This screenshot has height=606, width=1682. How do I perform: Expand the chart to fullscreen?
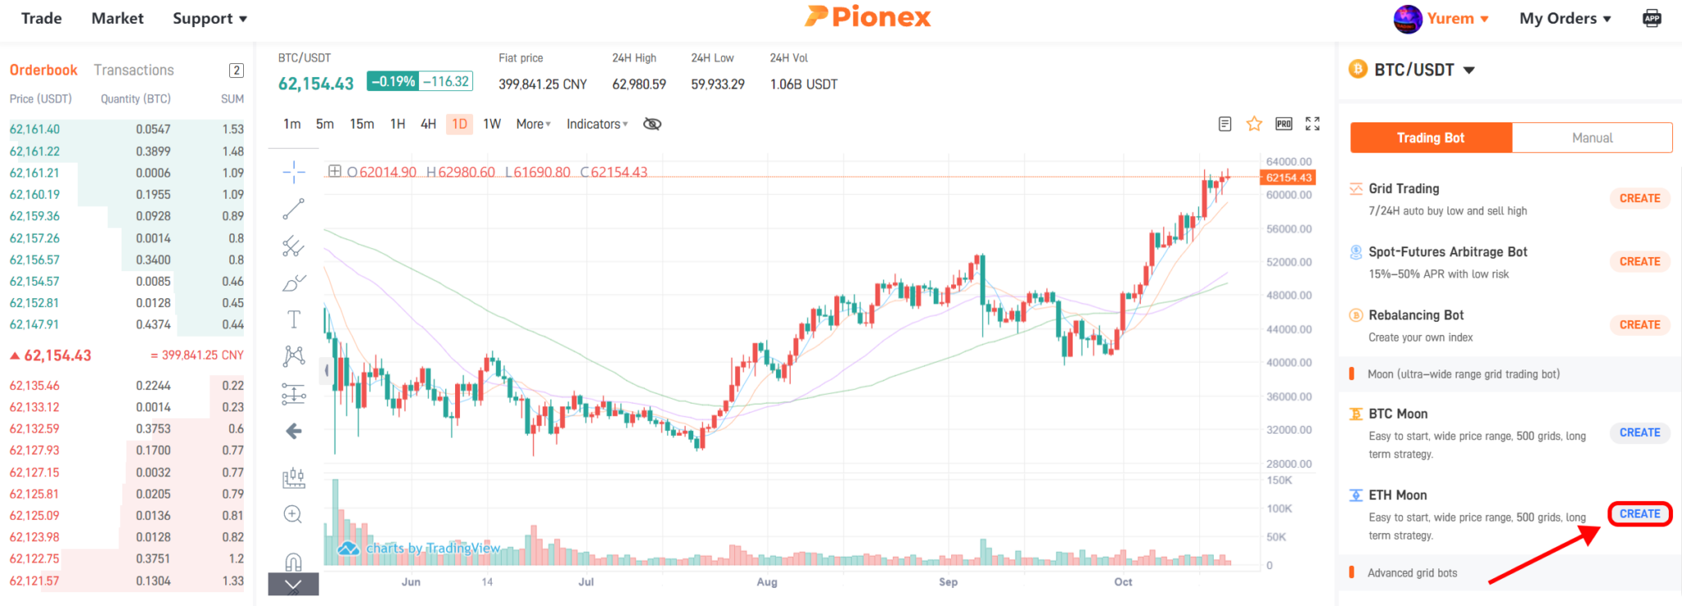tap(1312, 123)
